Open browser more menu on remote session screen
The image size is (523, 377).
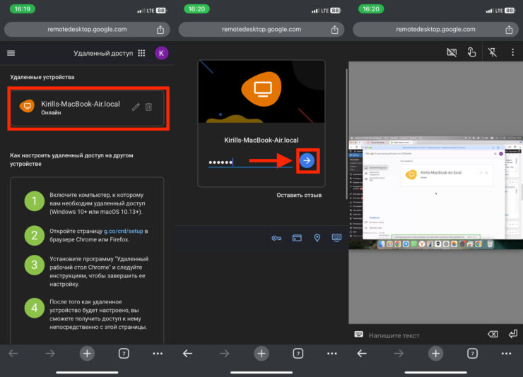506,354
